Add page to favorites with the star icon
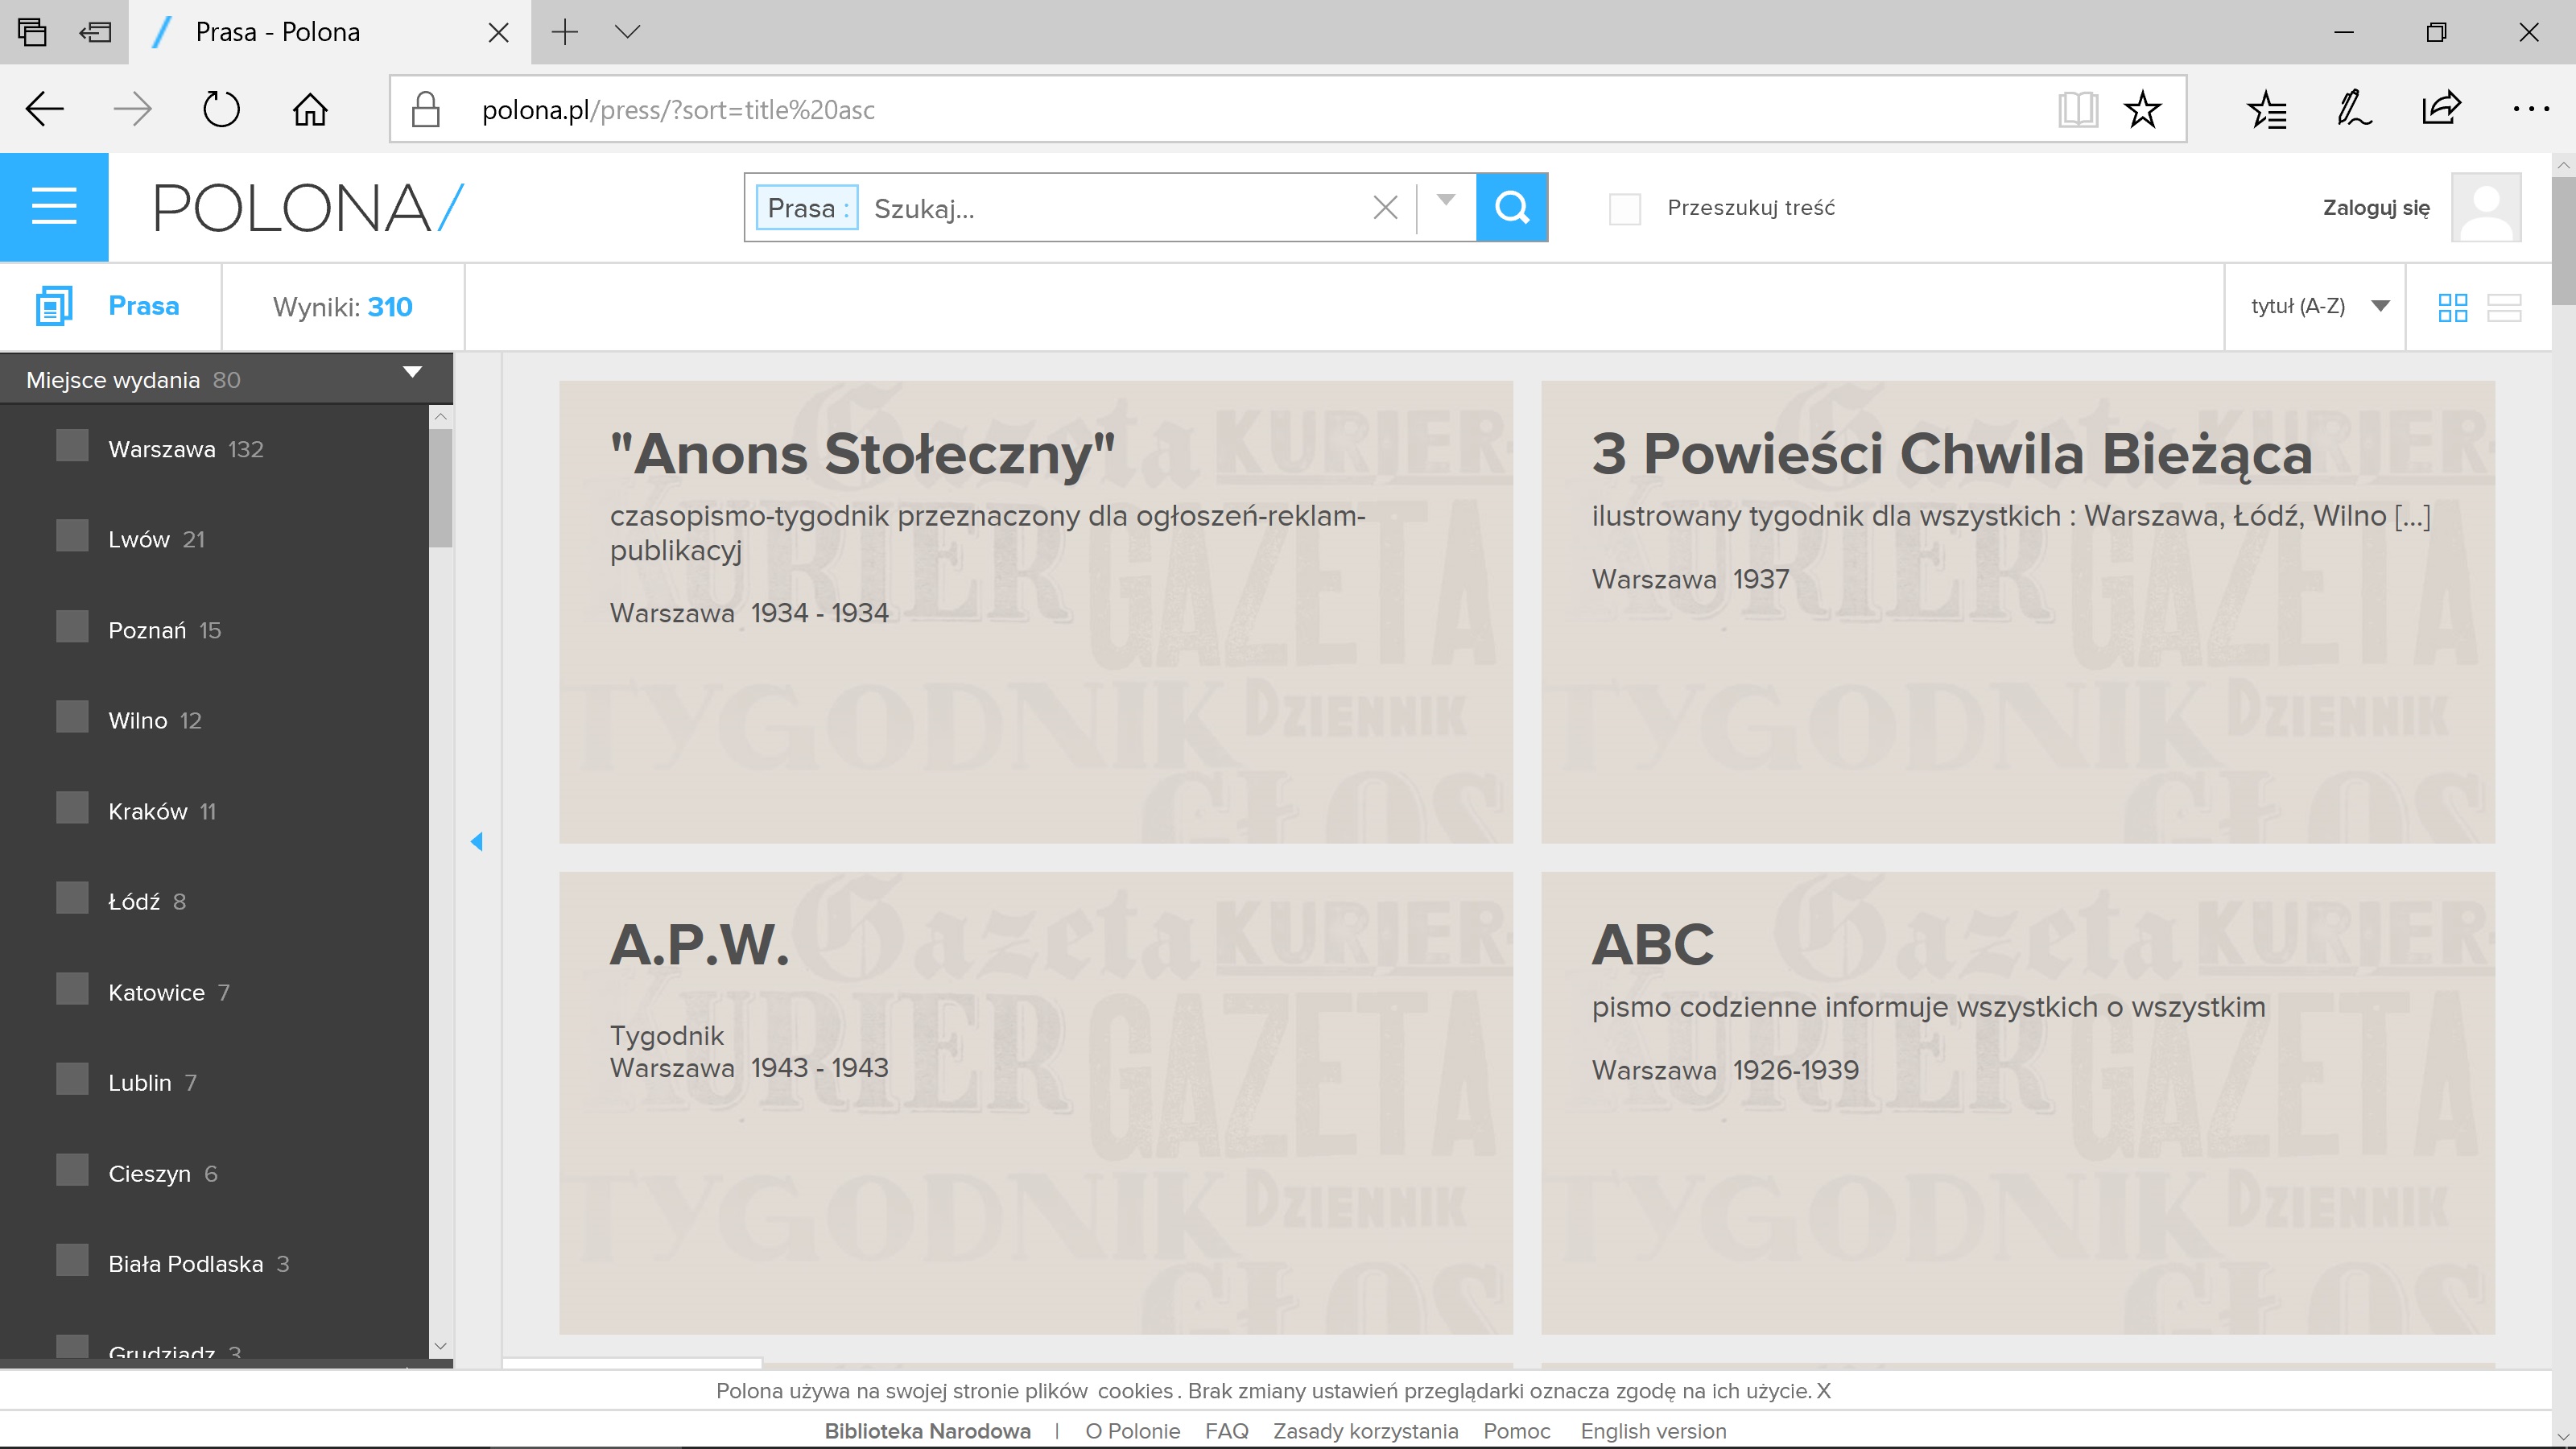This screenshot has width=2576, height=1449. 2142,109
